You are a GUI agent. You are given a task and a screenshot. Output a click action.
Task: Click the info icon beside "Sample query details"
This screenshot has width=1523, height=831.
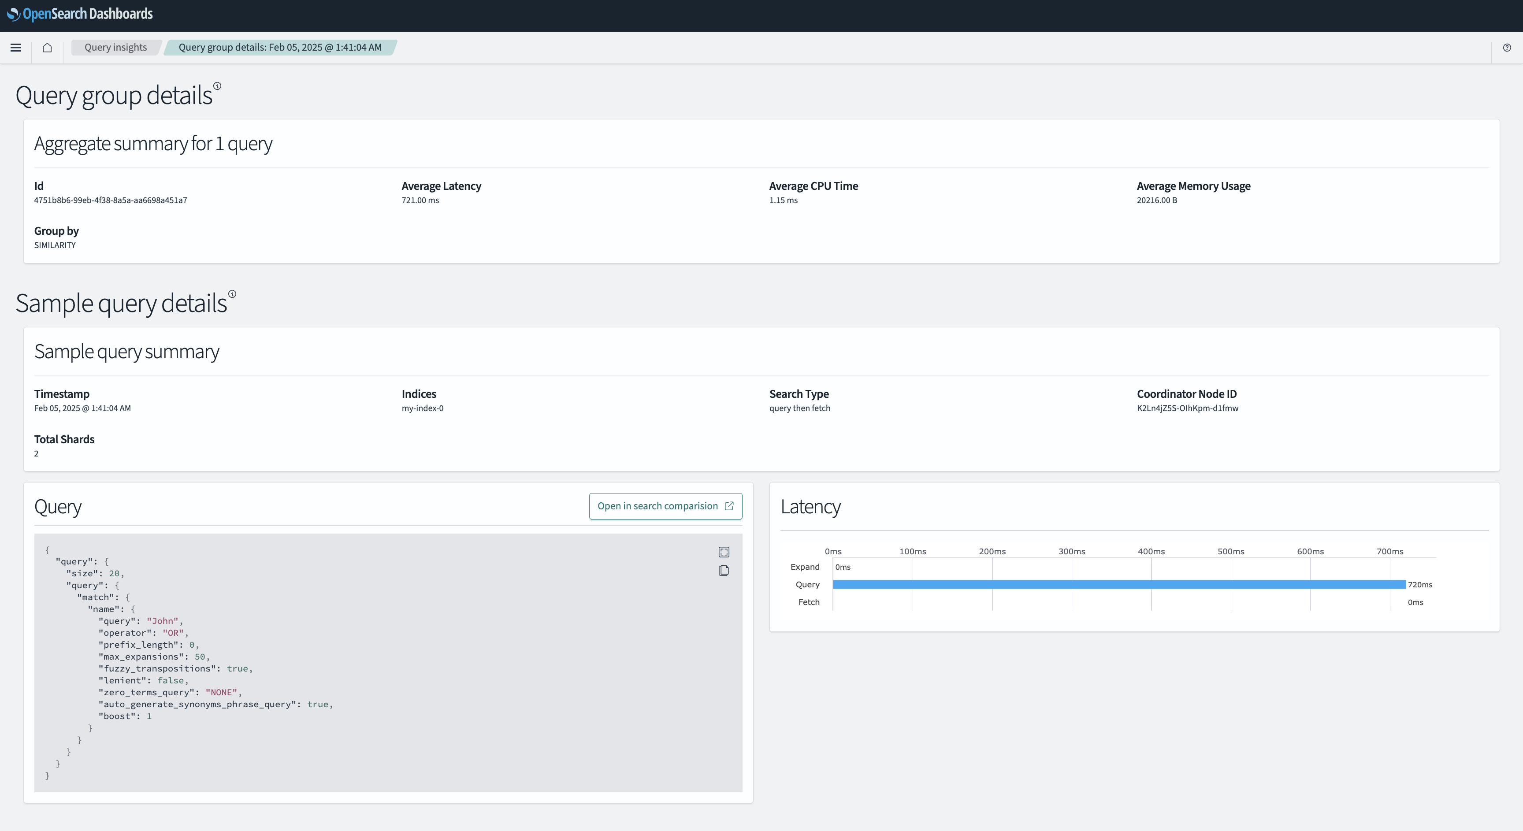232,294
